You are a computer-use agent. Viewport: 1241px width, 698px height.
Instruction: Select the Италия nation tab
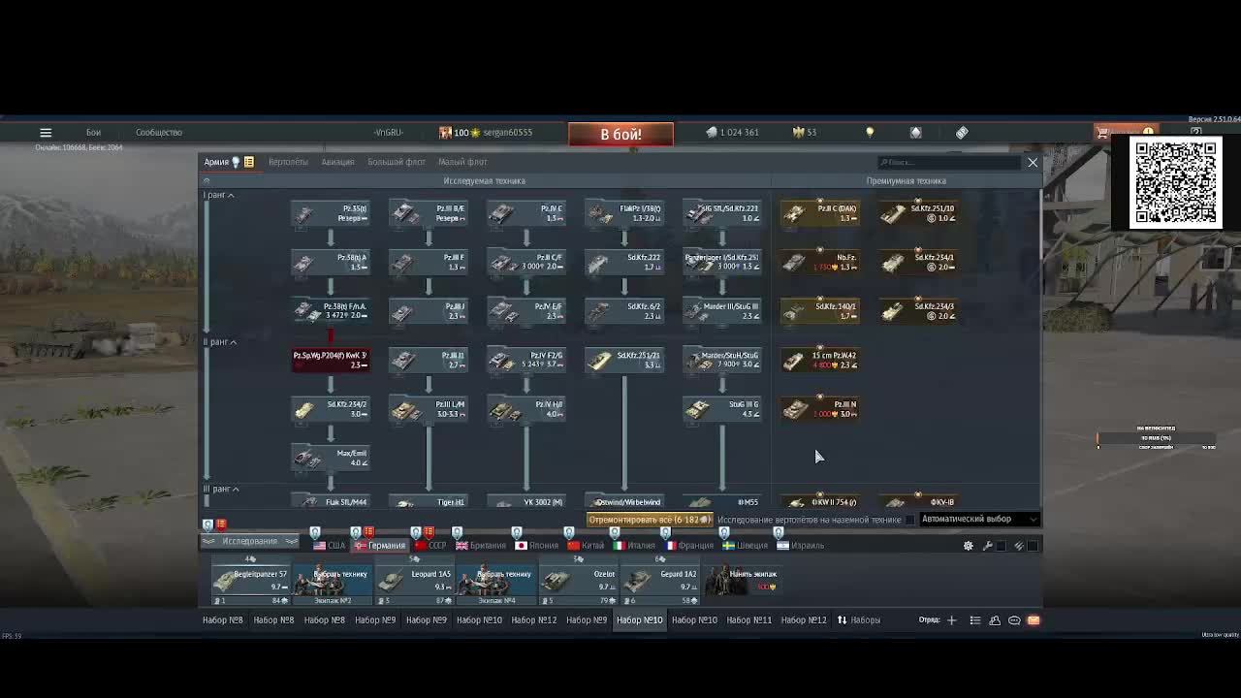(634, 546)
